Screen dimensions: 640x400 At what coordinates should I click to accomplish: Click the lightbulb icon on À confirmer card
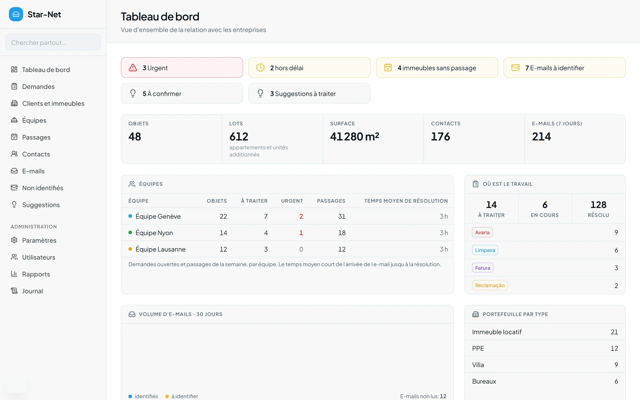pyautogui.click(x=133, y=93)
